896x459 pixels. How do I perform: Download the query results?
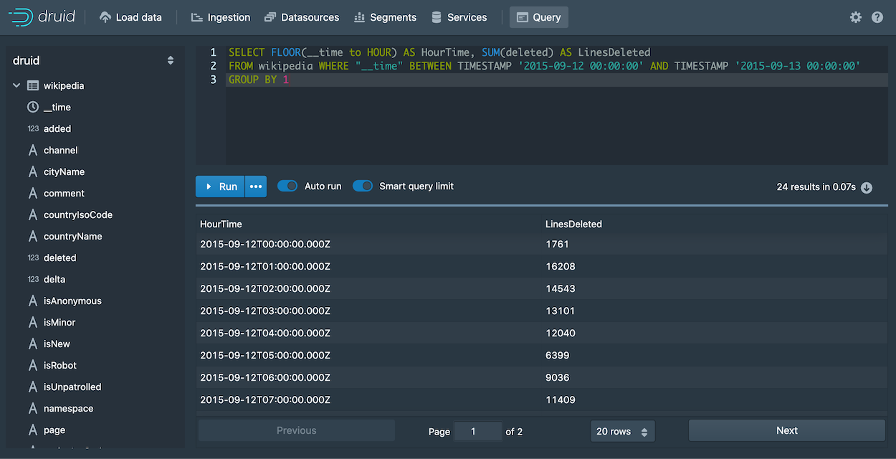coord(867,187)
